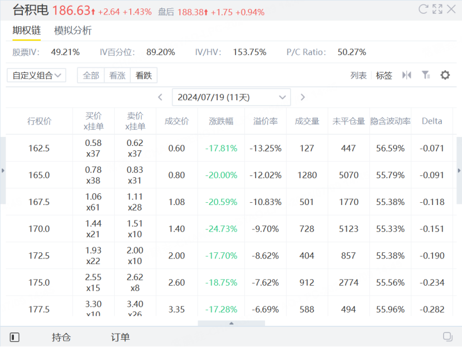Open the 自定义组合 dropdown
Viewport: 462px width, 347px height.
(x=36, y=76)
